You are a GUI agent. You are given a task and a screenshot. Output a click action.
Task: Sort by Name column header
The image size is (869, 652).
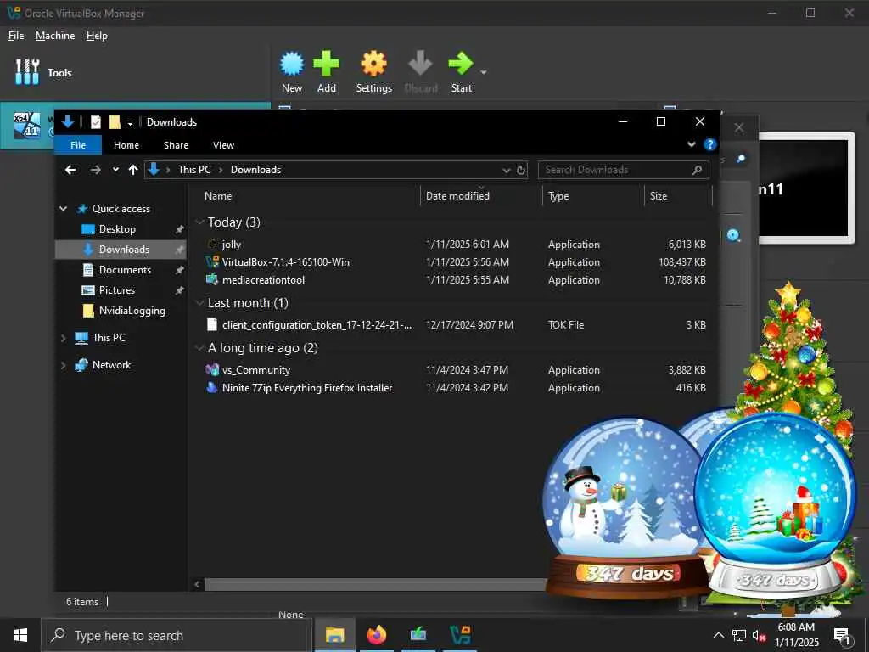218,196
